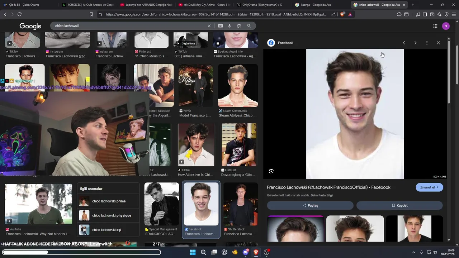The height and width of the screenshot is (258, 459).
Task: Select related search chico lachowski eşi
Action: tap(108, 230)
